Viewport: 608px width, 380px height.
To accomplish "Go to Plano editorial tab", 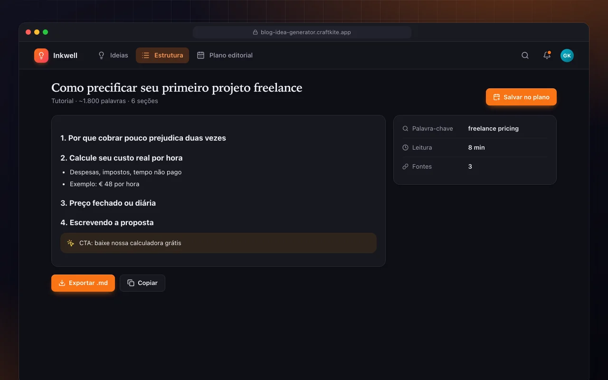I will click(x=225, y=56).
